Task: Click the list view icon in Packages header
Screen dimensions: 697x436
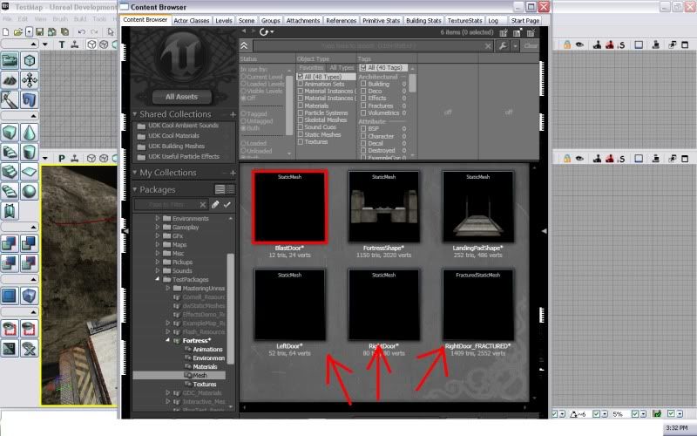Action: click(x=220, y=189)
